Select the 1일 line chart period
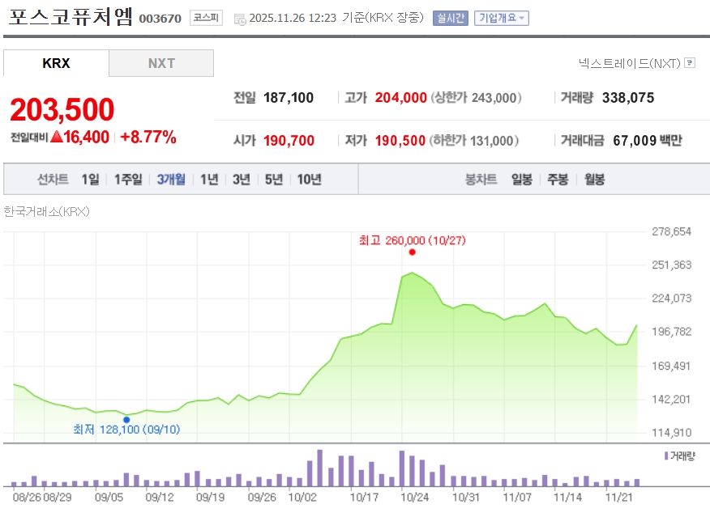 pos(90,180)
